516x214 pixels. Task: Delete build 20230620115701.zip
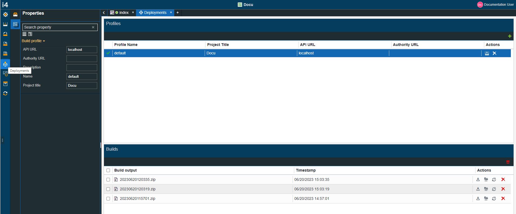pyautogui.click(x=503, y=199)
